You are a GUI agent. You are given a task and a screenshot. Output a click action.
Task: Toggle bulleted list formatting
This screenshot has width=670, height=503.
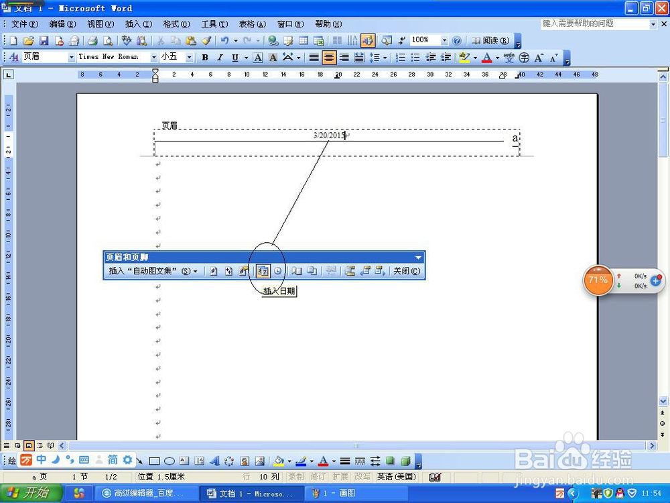click(415, 57)
